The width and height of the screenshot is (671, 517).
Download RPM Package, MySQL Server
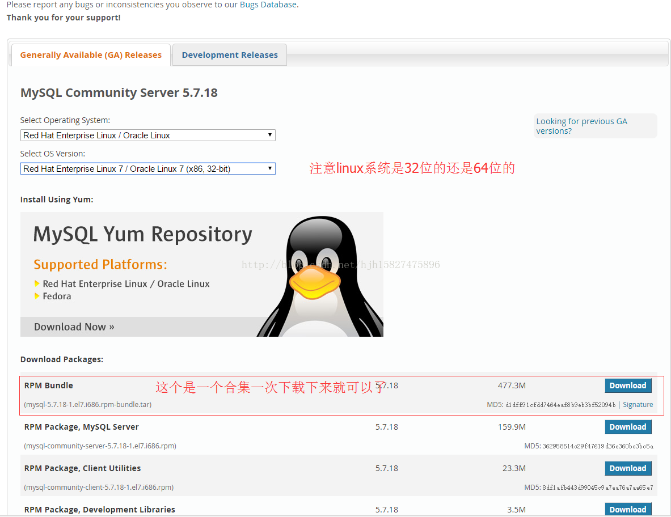coord(628,427)
